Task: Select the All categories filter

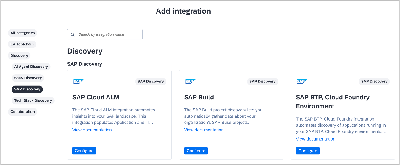Action: pos(22,33)
